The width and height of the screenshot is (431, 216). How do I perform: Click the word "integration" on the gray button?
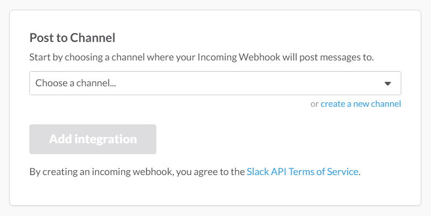pyautogui.click(x=106, y=140)
